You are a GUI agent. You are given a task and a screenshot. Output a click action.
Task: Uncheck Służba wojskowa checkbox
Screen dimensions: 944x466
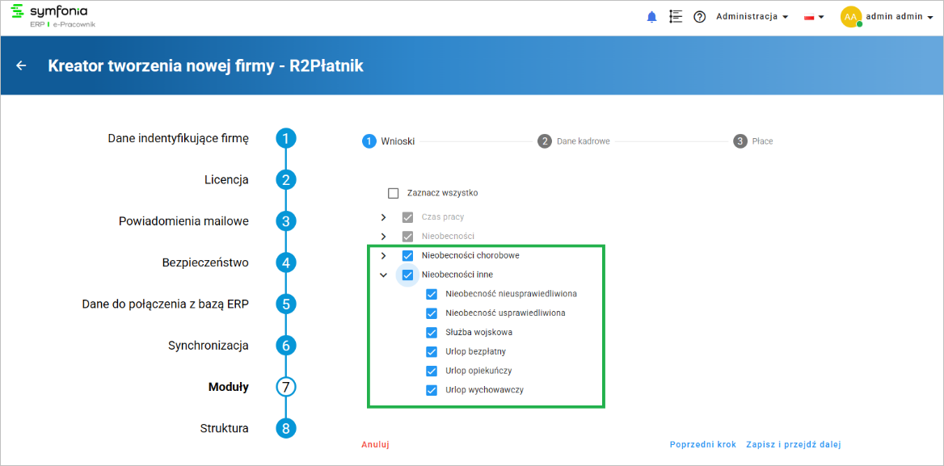[431, 333]
